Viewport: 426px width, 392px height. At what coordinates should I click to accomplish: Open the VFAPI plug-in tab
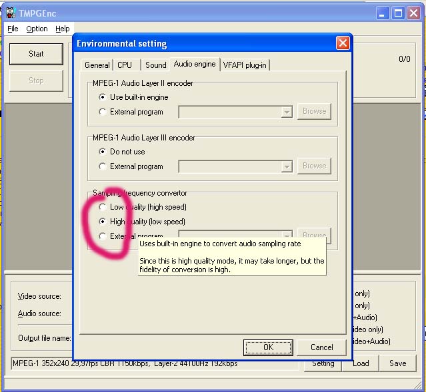(x=245, y=65)
